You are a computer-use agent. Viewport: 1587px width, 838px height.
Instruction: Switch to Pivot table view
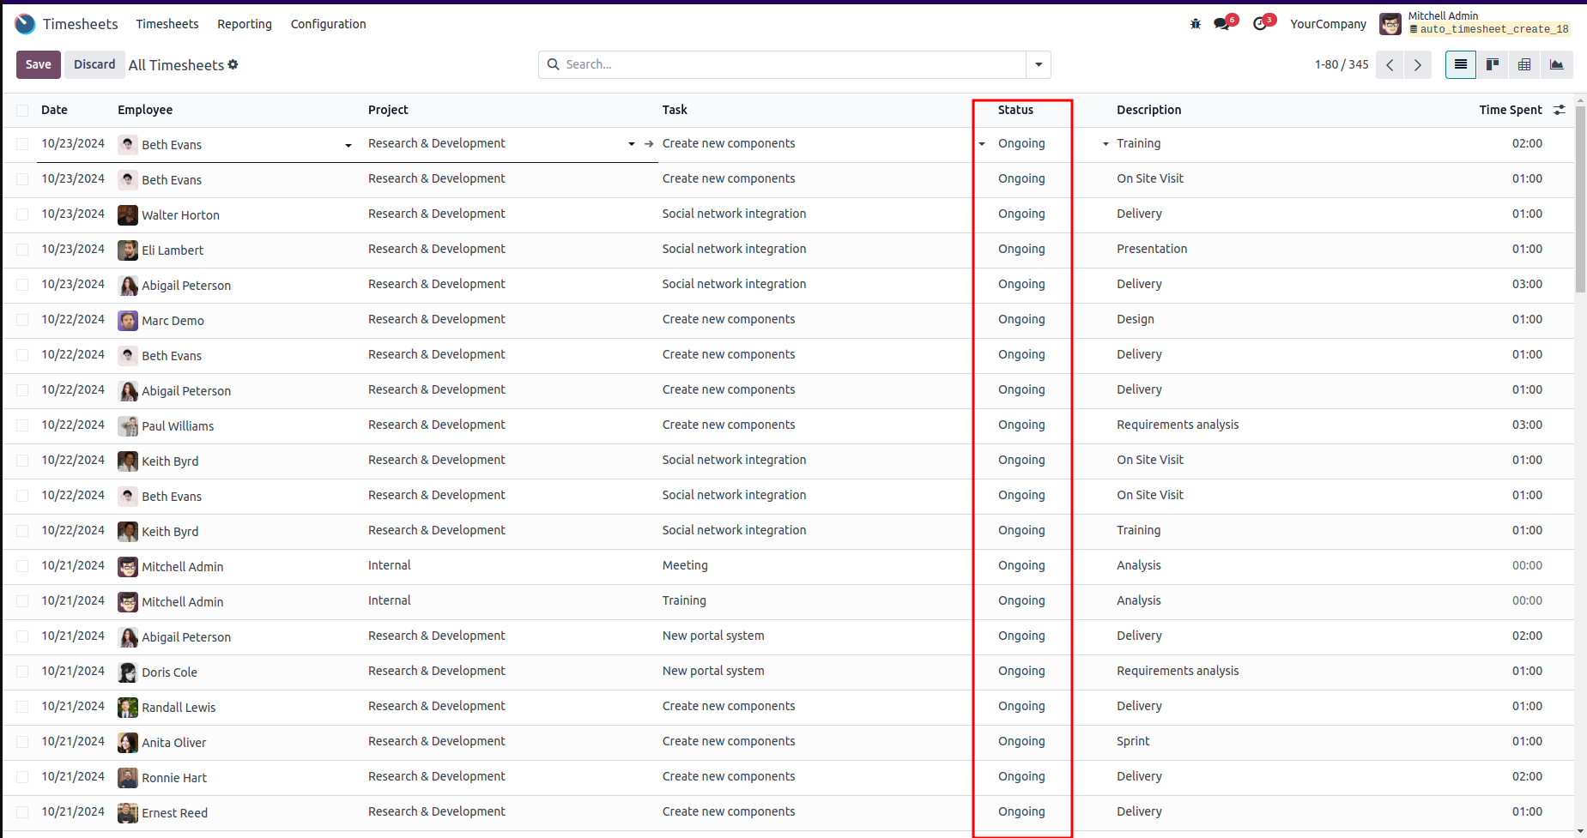(1524, 64)
